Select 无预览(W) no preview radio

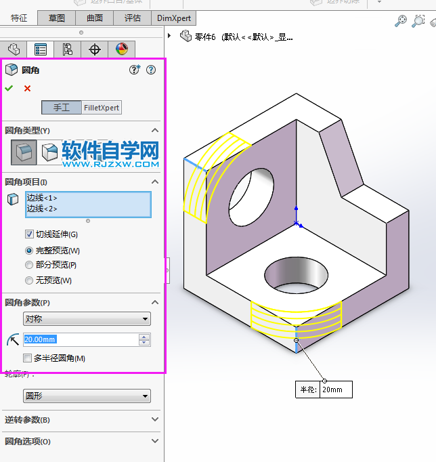(29, 280)
